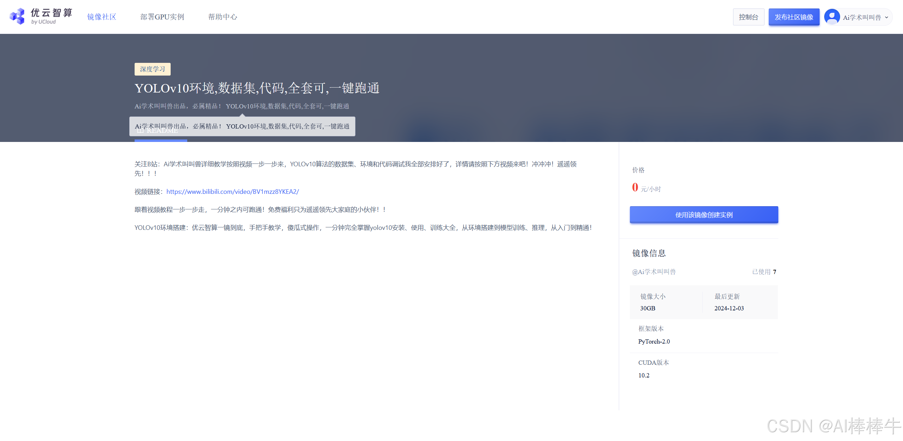Click the 已使用 7 usage count
The width and height of the screenshot is (903, 441).
(x=764, y=272)
